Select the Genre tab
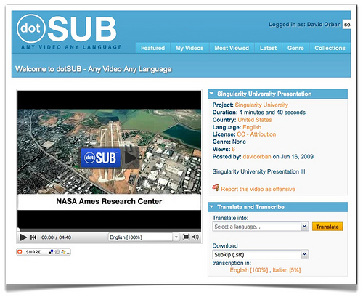The width and height of the screenshot is (363, 297). click(x=295, y=48)
